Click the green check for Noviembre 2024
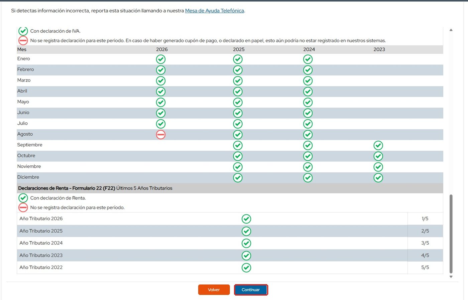 pyautogui.click(x=308, y=167)
